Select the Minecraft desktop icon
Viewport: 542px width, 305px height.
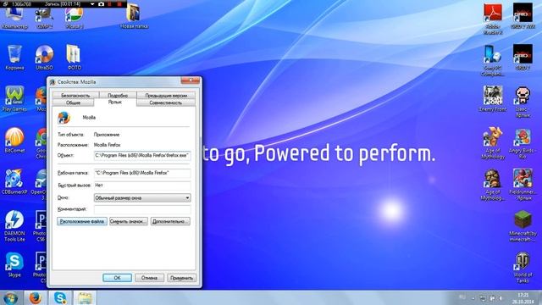(x=523, y=226)
